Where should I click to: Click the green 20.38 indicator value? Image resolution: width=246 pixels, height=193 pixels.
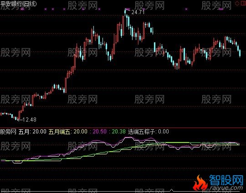pos(119,132)
